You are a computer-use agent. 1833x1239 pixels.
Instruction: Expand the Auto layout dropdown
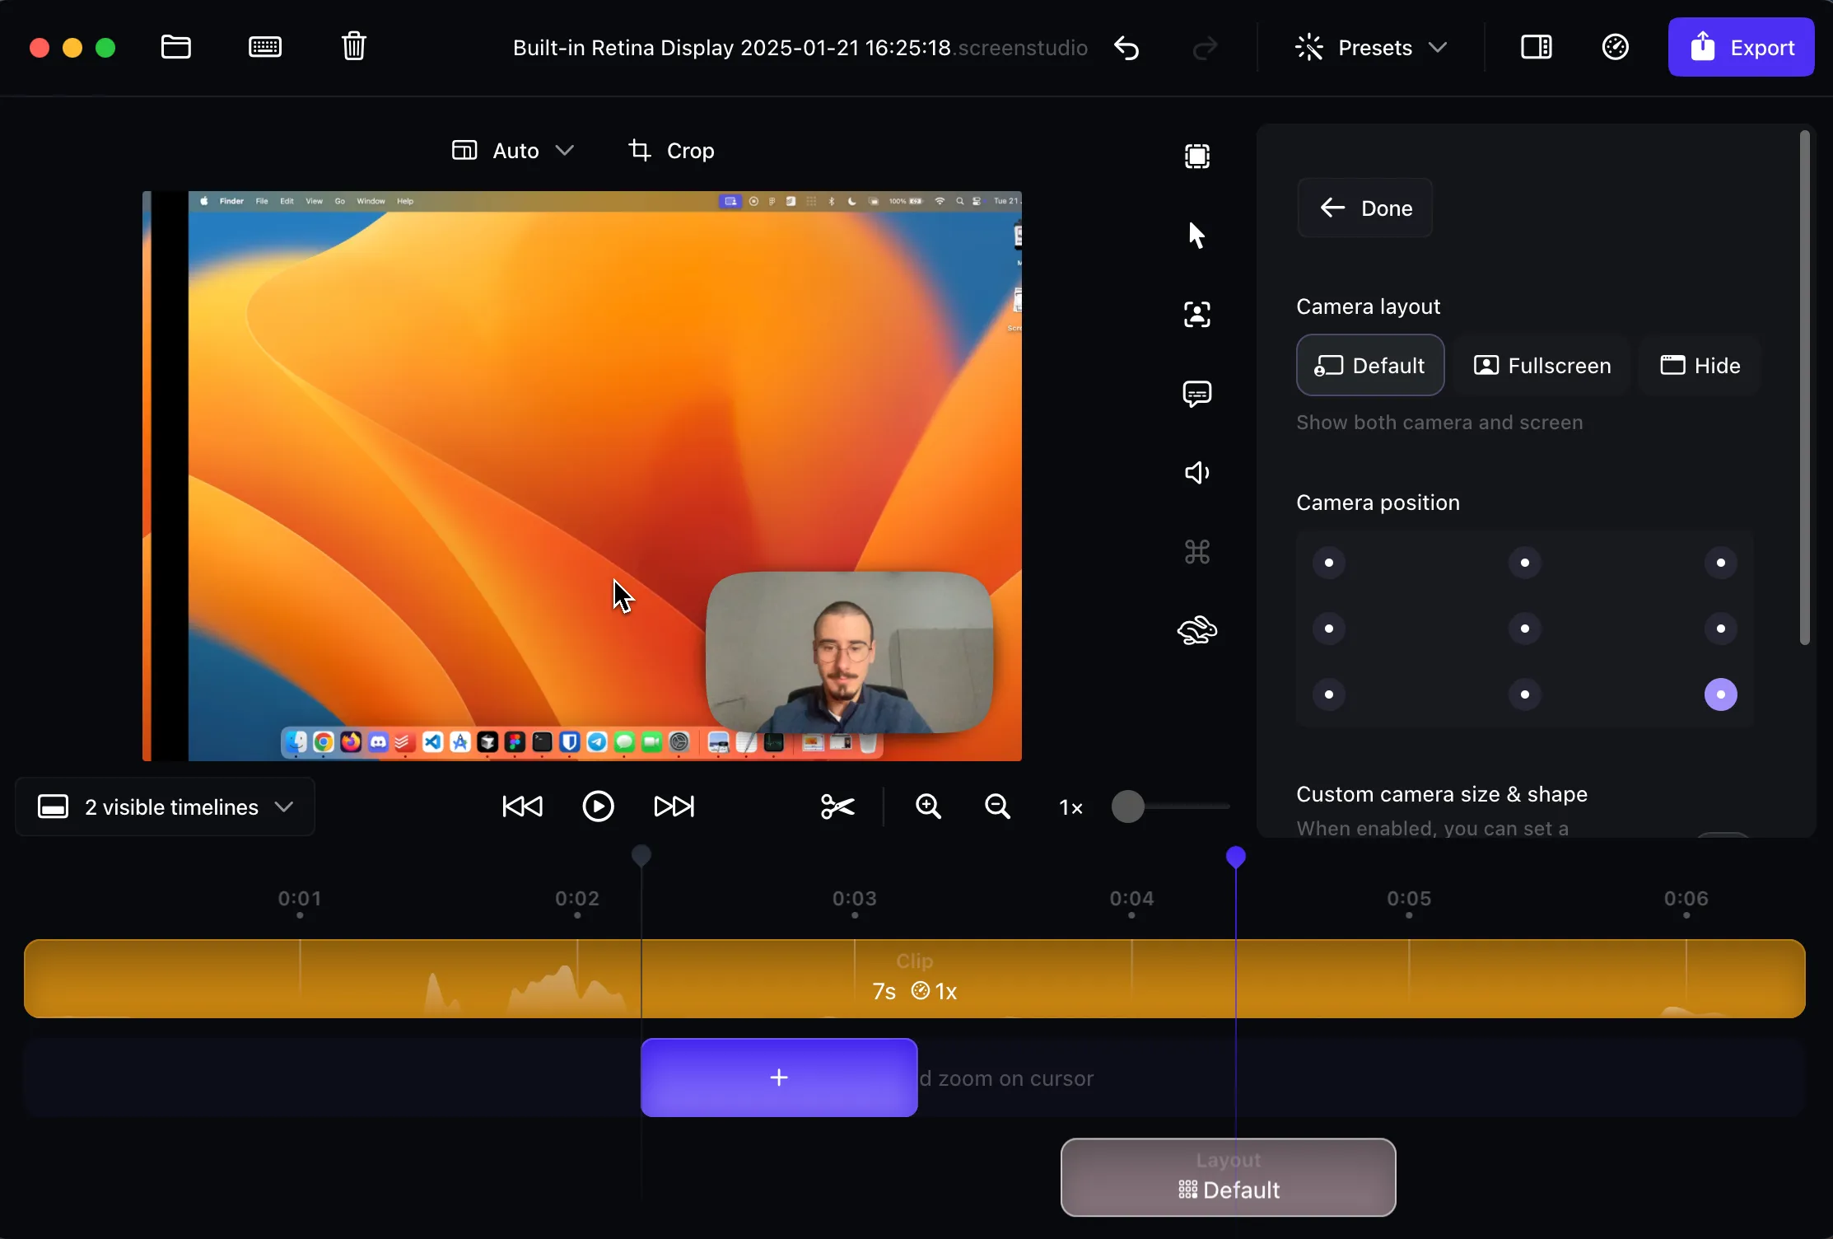562,149
